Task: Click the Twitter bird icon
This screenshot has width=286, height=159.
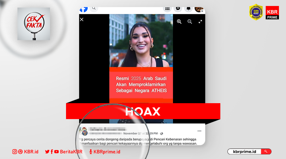Action: coord(47,152)
